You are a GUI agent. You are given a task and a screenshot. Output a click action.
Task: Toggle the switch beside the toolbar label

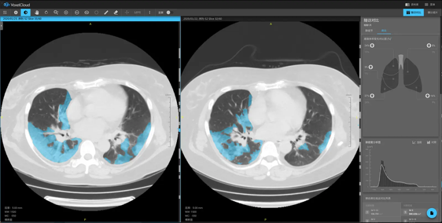170,12
